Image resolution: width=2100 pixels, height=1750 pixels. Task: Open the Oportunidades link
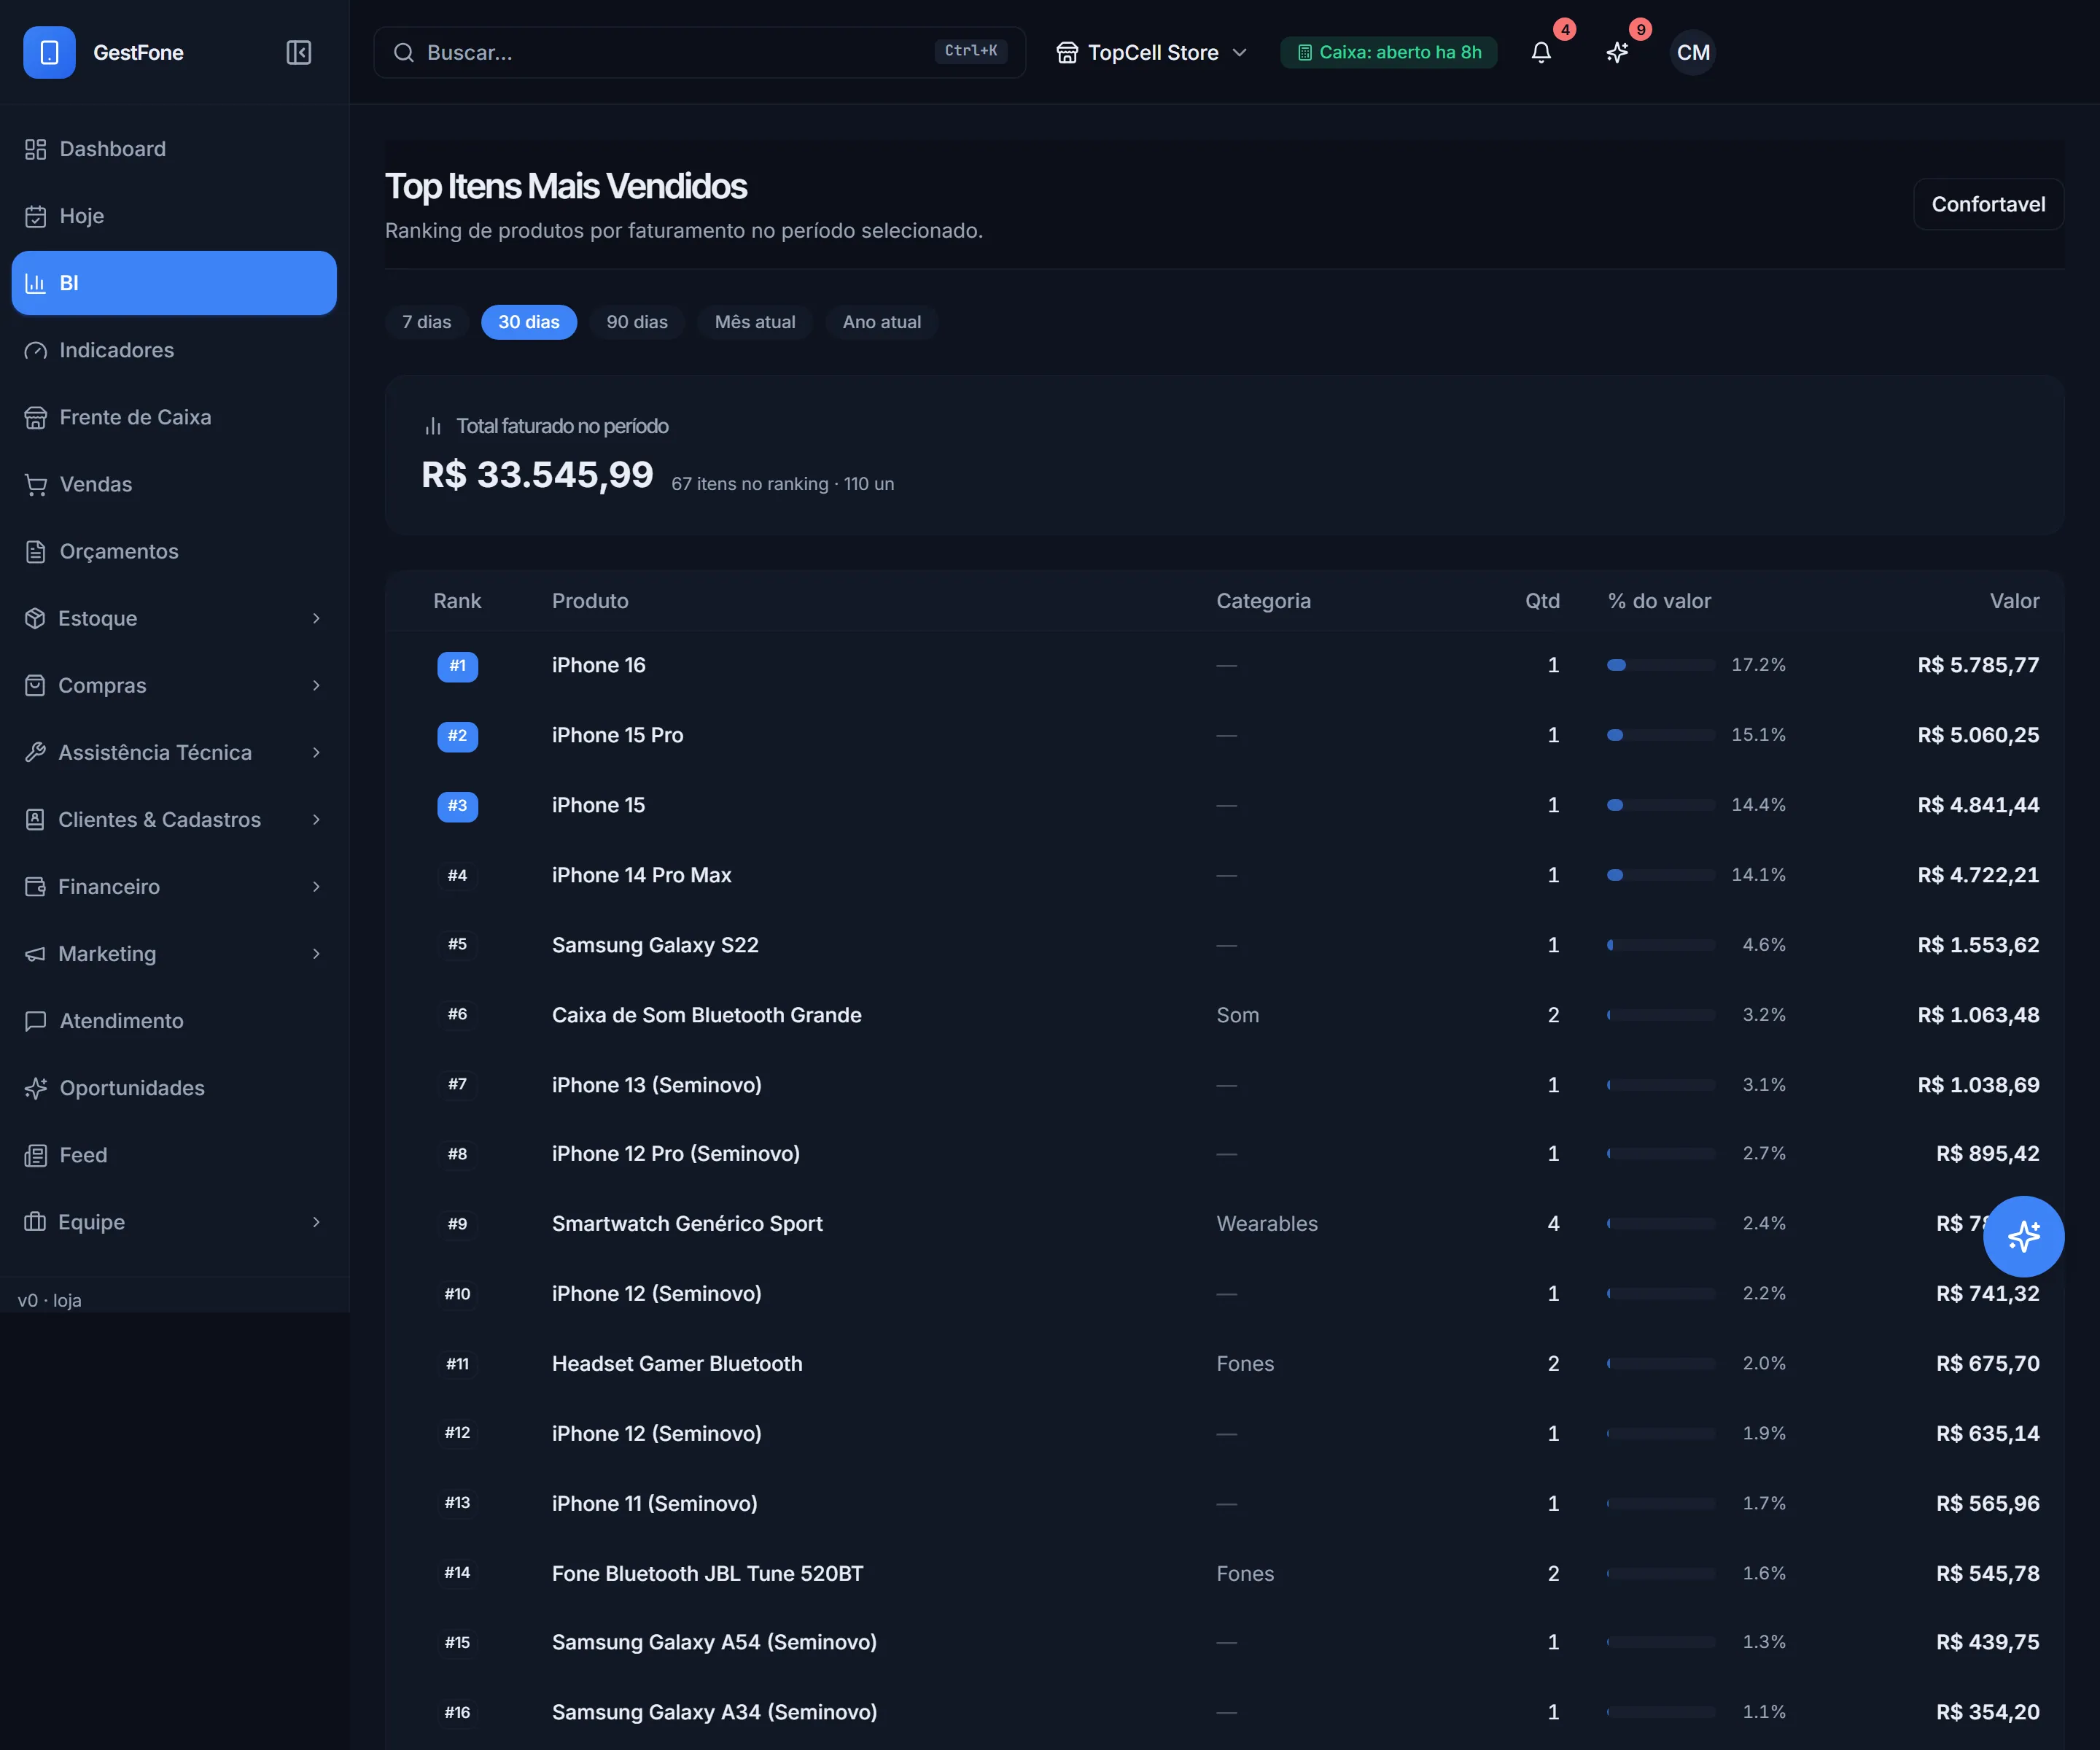(x=174, y=1087)
